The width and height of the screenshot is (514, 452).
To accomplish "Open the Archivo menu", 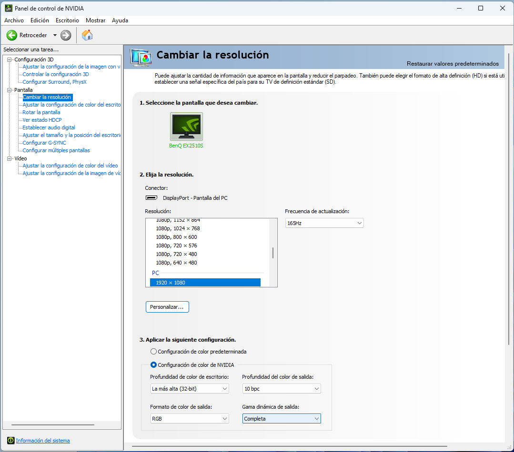I will [14, 20].
